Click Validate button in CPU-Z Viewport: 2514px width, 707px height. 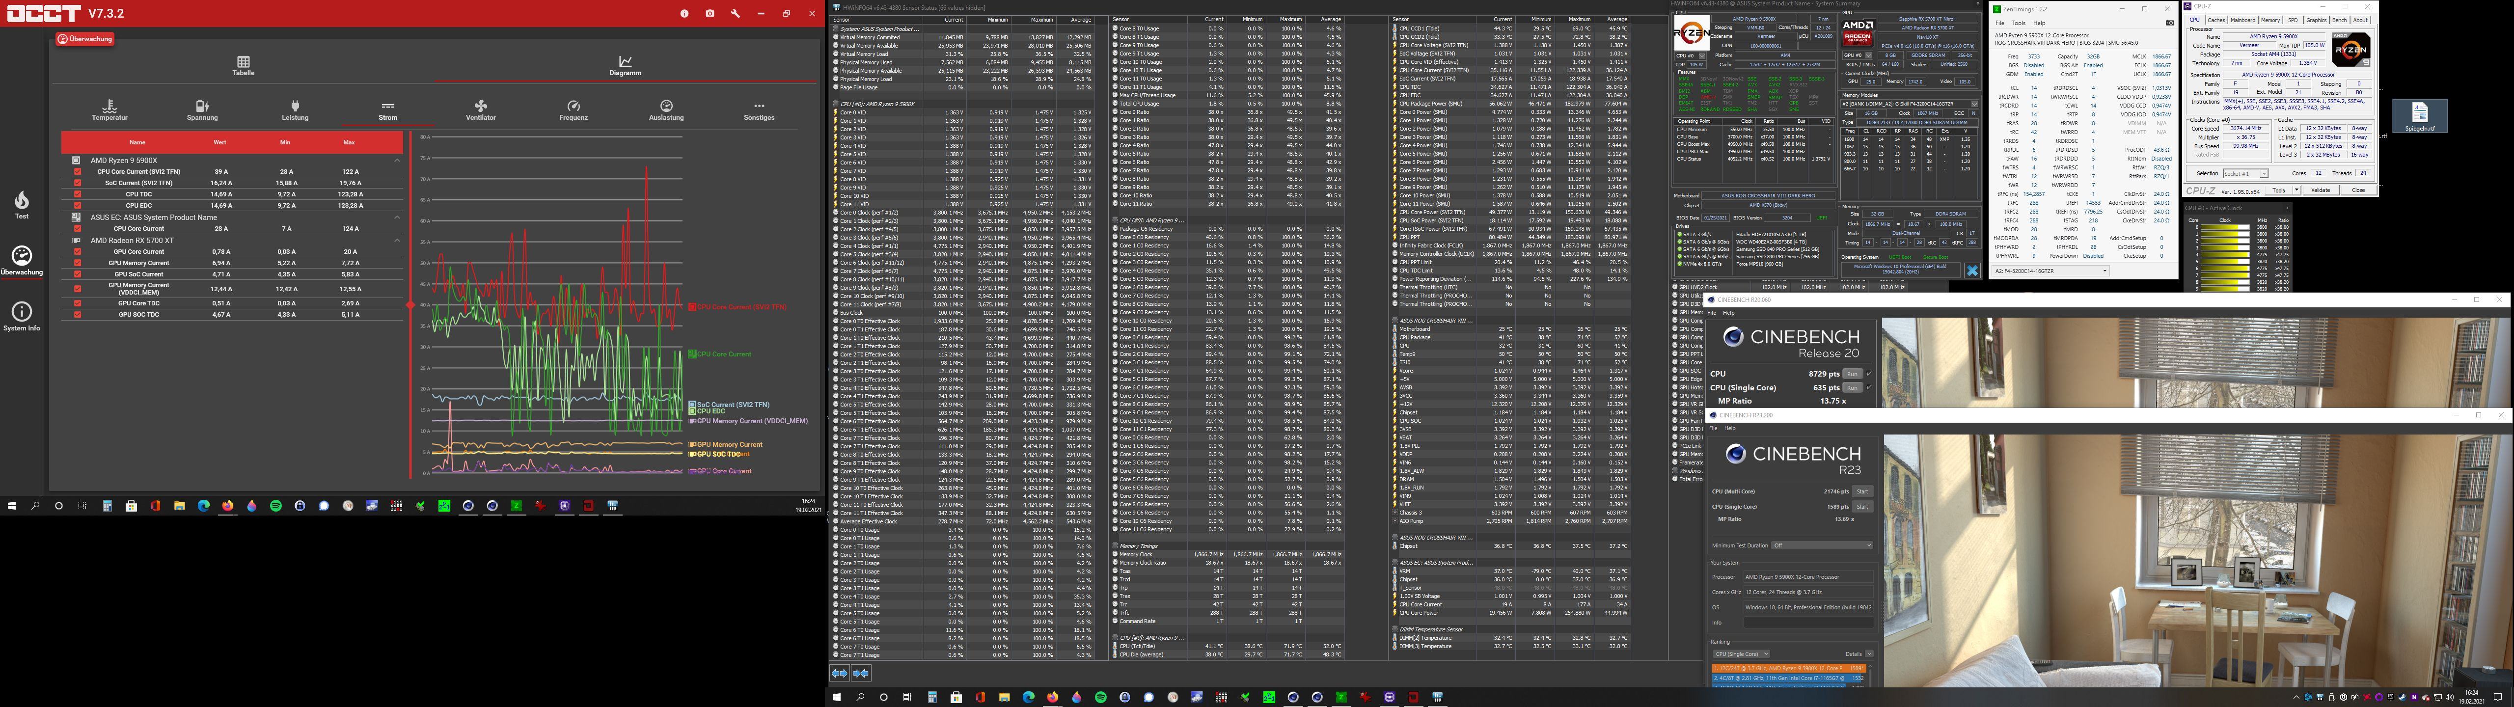tap(2322, 190)
